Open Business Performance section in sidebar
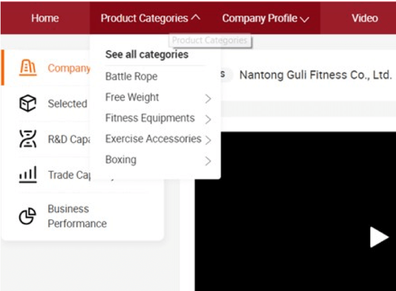The image size is (396, 291). (x=77, y=216)
